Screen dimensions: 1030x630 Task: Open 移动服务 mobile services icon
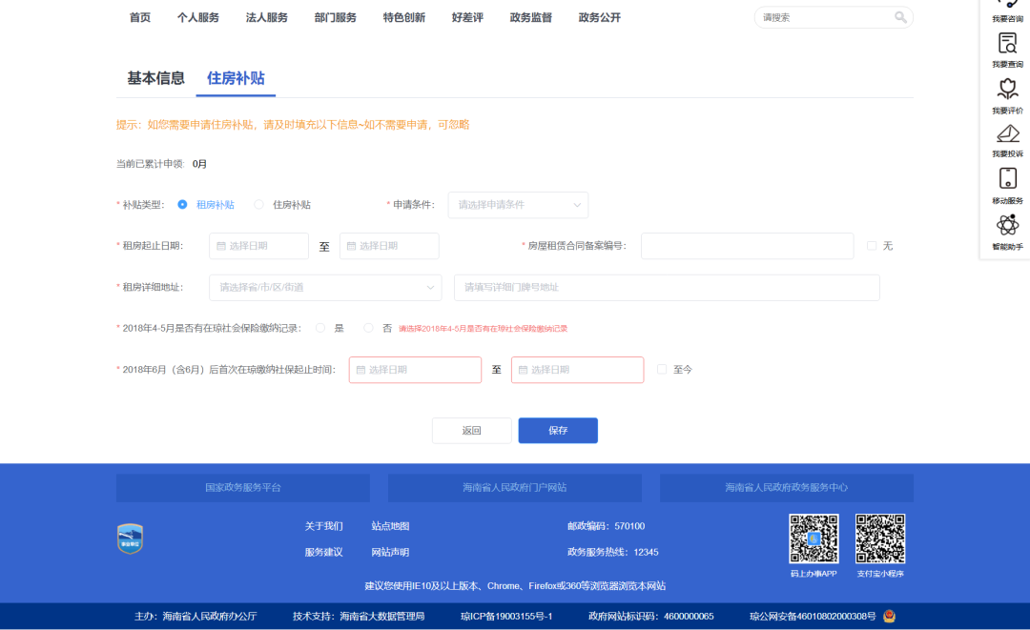(x=1006, y=179)
